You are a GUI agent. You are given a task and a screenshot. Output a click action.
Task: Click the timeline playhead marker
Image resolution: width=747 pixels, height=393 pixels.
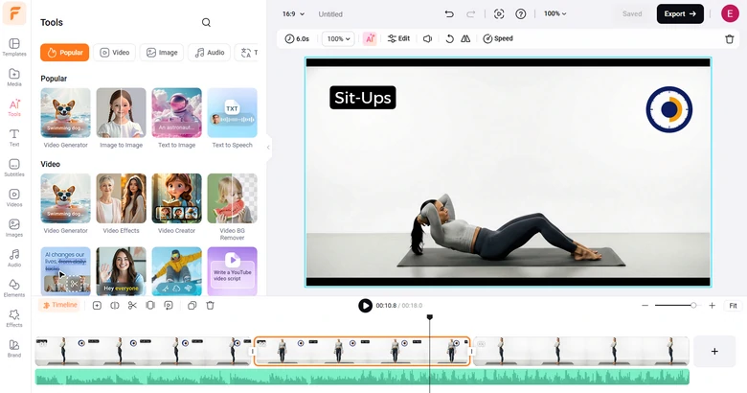[x=429, y=317]
